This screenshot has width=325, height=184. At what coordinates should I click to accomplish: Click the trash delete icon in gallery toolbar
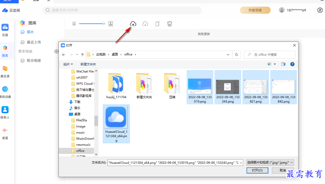pyautogui.click(x=169, y=24)
